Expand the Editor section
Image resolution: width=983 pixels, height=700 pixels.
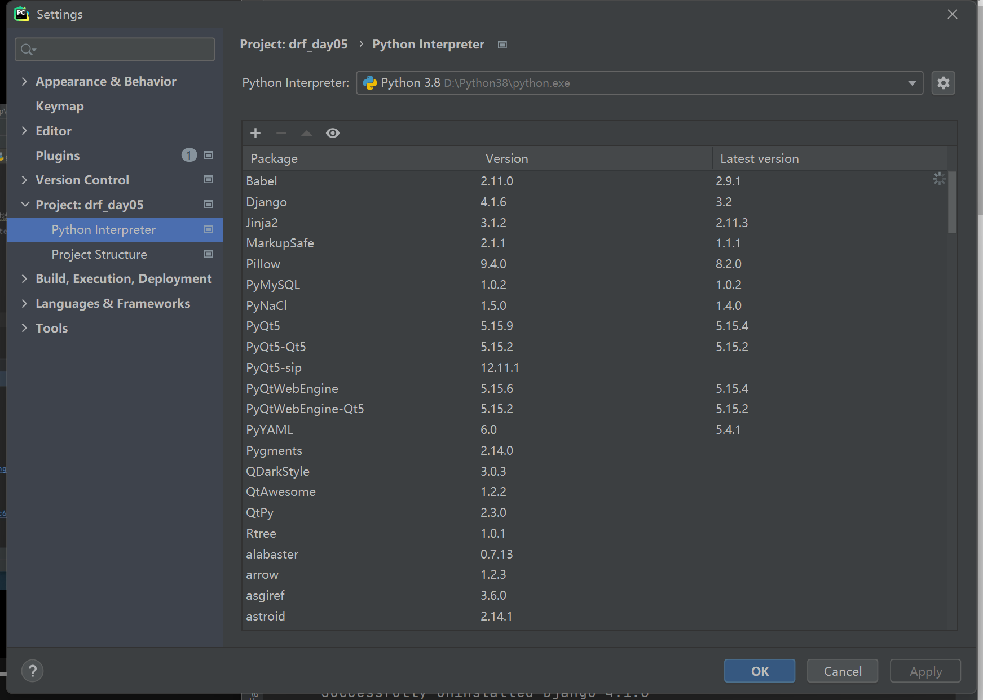(24, 131)
